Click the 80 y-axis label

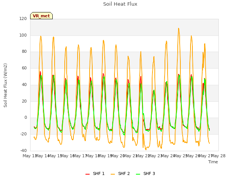click(24, 52)
